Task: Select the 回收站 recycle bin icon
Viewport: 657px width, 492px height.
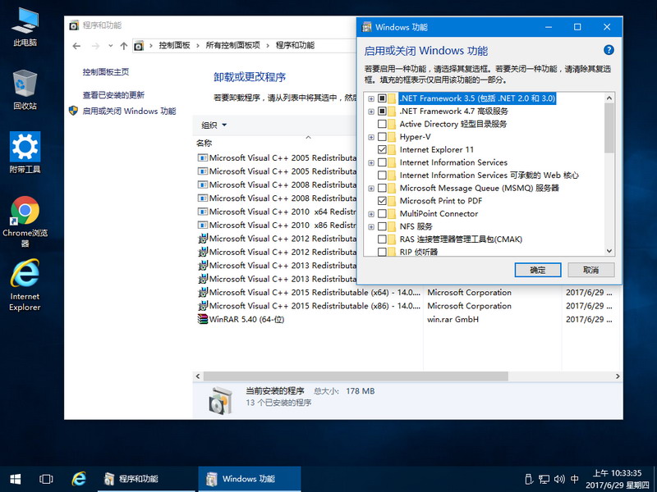Action: (25, 89)
